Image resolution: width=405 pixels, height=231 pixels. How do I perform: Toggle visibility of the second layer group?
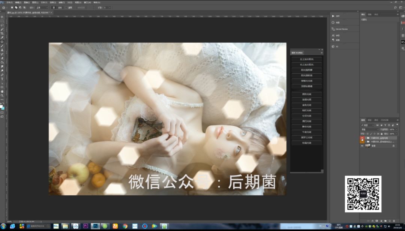(362, 142)
